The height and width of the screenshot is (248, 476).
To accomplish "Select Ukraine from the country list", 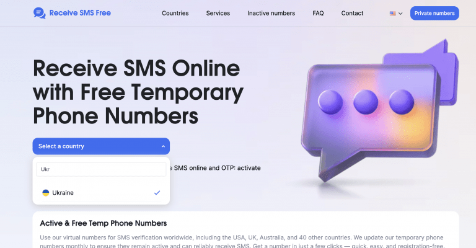I will (x=101, y=193).
